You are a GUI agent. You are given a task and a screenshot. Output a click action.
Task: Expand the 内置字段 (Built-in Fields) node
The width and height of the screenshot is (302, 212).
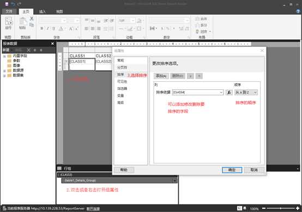coord(4,56)
